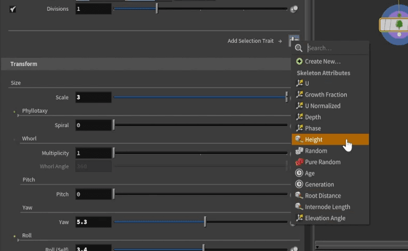Screen dimensions: 408x251
Task: Click the Scale value field showing 3
Action: tap(94, 97)
